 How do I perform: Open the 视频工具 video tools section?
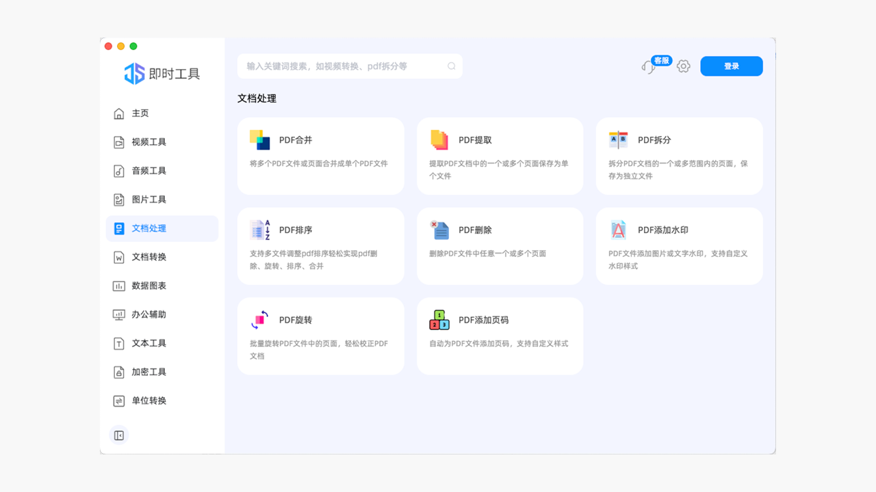pos(146,142)
